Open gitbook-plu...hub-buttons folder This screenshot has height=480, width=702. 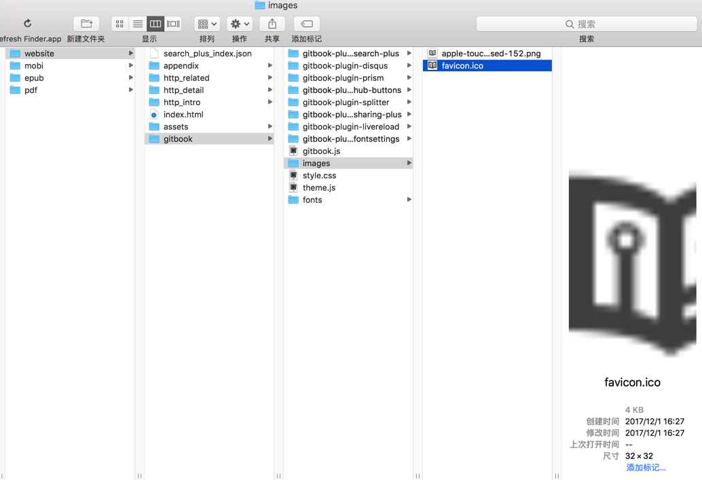(x=348, y=90)
